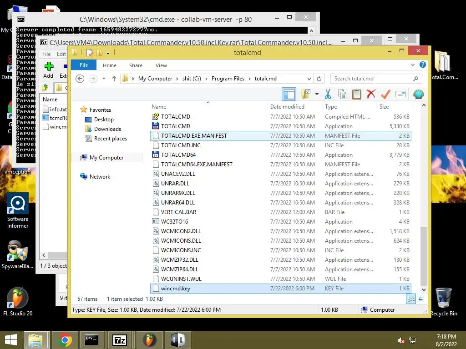Select VERTICAL.BAR file
The width and height of the screenshot is (466, 349).
click(x=281, y=212)
